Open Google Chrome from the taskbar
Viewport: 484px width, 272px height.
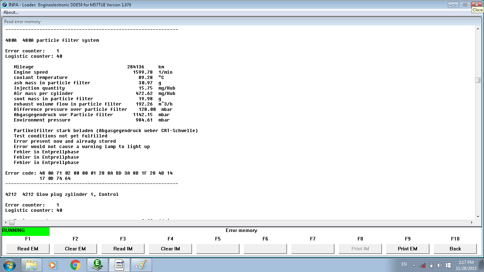(75, 265)
